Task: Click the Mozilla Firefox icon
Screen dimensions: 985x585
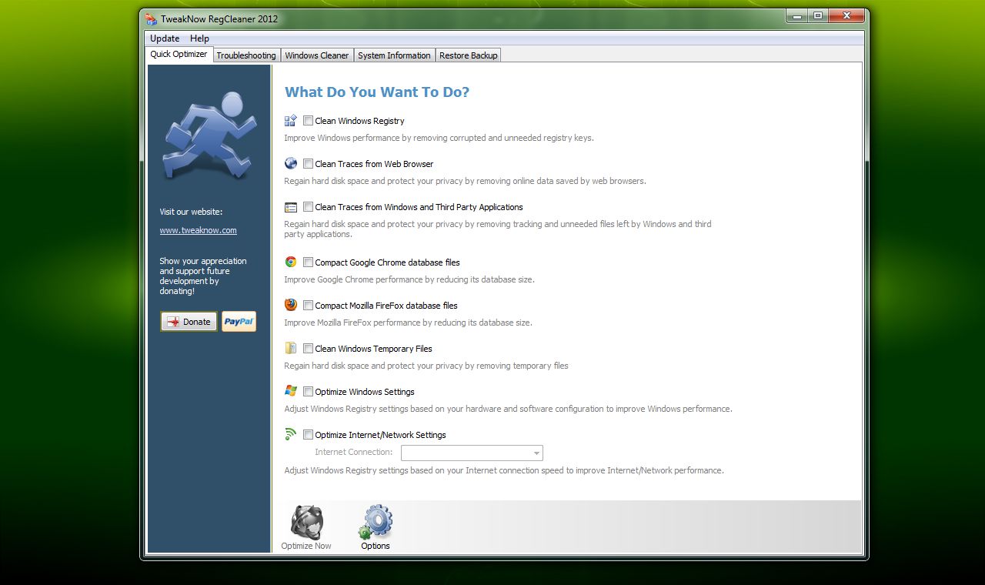Action: pyautogui.click(x=290, y=305)
